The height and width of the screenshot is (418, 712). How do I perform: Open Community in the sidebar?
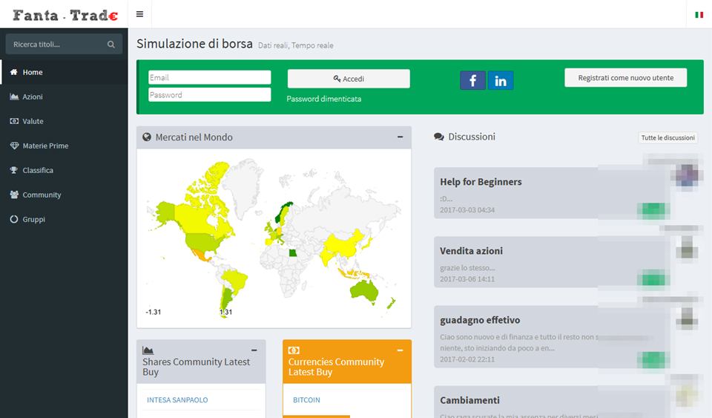[x=64, y=195]
